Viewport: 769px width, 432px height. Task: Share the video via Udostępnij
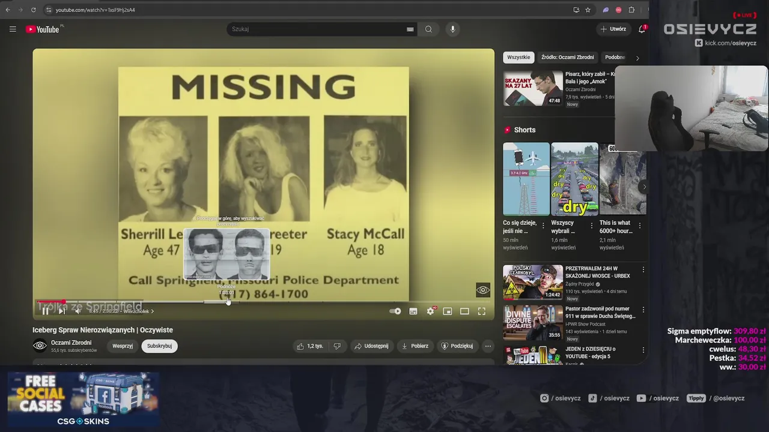[x=371, y=346]
